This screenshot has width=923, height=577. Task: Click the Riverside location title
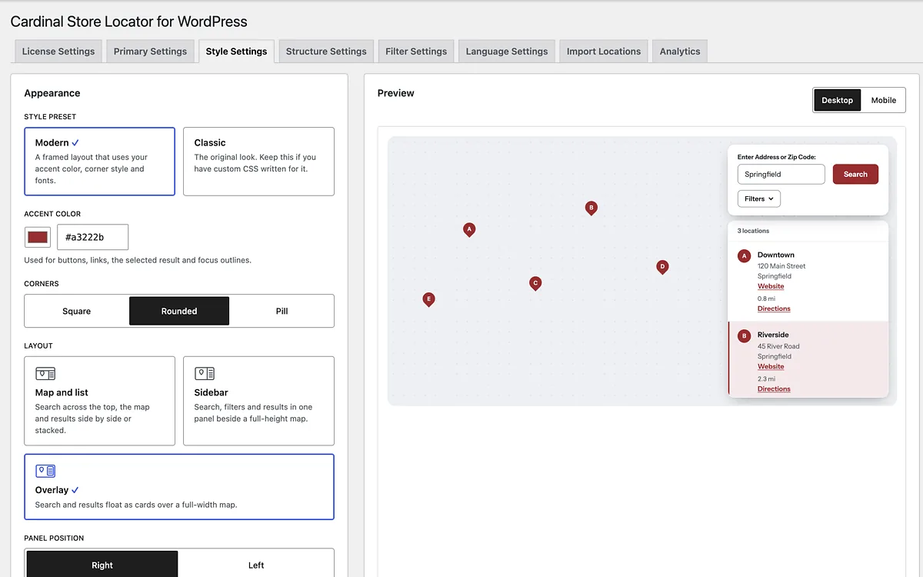pos(773,335)
